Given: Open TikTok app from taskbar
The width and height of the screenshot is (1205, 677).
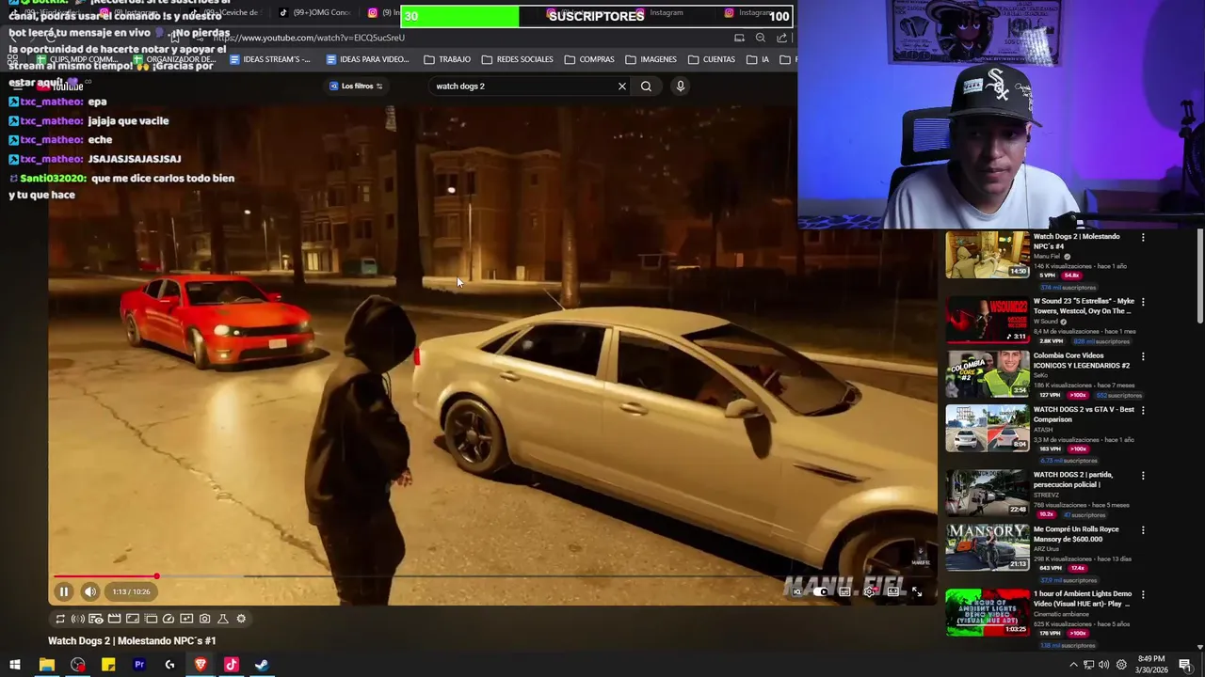Looking at the screenshot, I should (231, 665).
